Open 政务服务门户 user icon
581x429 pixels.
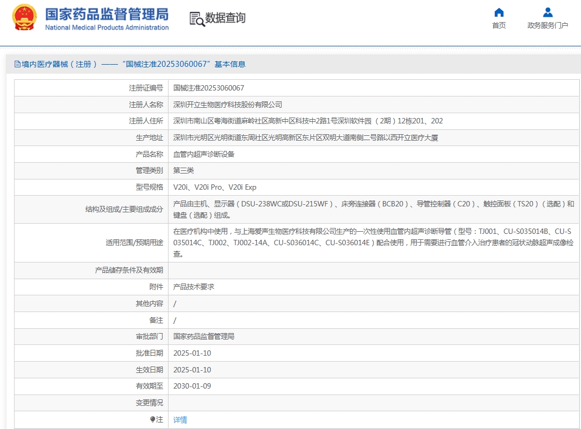(548, 12)
